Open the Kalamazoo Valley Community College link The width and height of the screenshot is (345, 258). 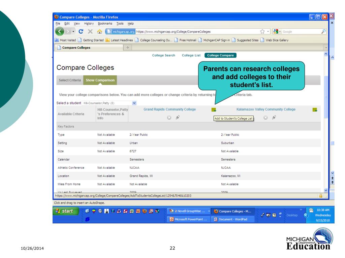point(266,109)
